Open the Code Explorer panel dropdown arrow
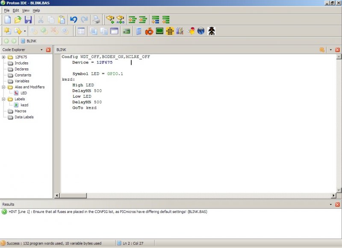Screen dimensions: 342x248 [41, 50]
